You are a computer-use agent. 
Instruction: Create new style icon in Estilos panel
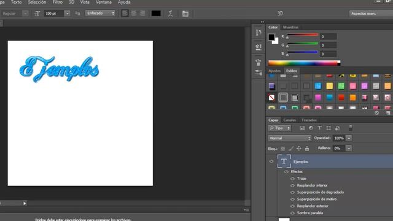[x=388, y=113]
